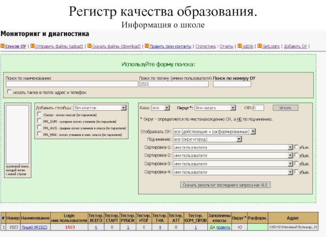Viewport: 326px width, 244px height.
Task: Click the icon before GetLogins link
Action: (x=260, y=47)
